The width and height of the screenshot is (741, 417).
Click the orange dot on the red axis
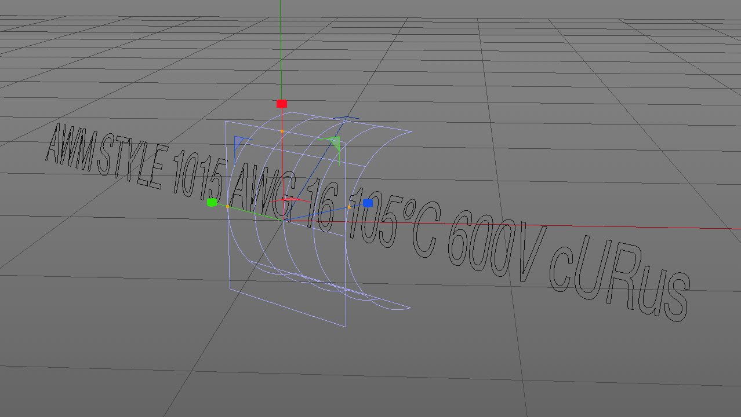282,131
